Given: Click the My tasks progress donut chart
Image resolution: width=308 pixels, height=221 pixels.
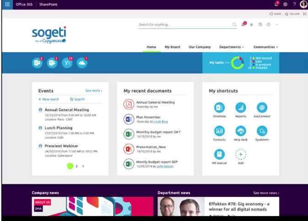Looking at the screenshot, I should (x=237, y=63).
